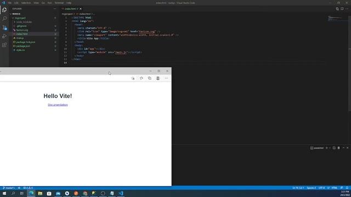The image size is (351, 197).
Task: Change language mode HTML
Action: point(334,188)
